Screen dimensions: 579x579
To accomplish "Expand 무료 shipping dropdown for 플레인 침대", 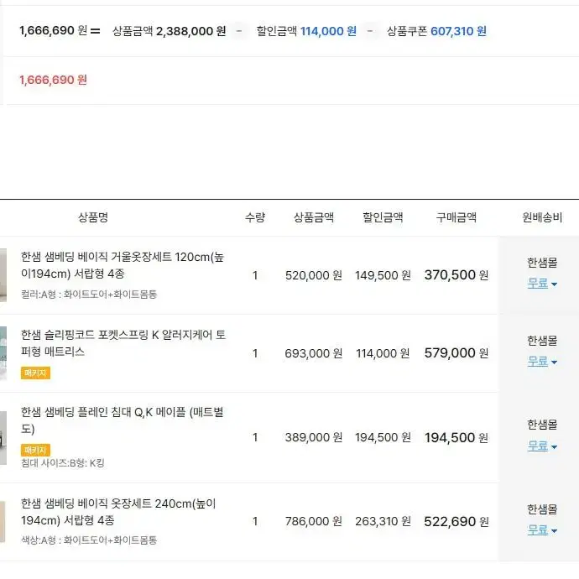I will pyautogui.click(x=542, y=446).
